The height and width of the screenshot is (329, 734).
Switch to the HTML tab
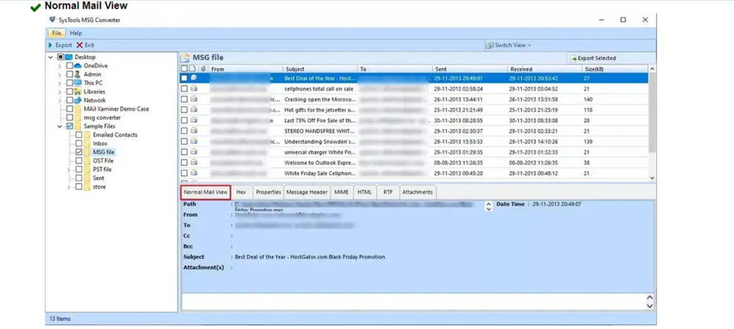click(x=364, y=191)
